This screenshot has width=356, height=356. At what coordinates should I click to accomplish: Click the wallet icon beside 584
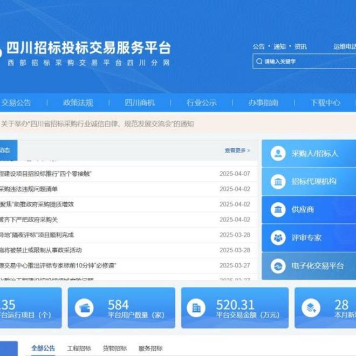(x=84, y=308)
